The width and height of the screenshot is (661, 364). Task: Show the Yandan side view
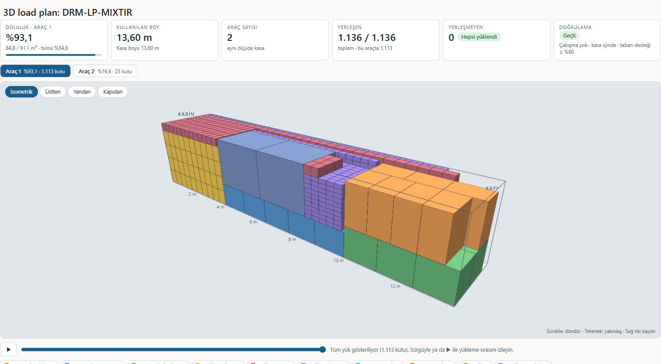click(x=82, y=92)
